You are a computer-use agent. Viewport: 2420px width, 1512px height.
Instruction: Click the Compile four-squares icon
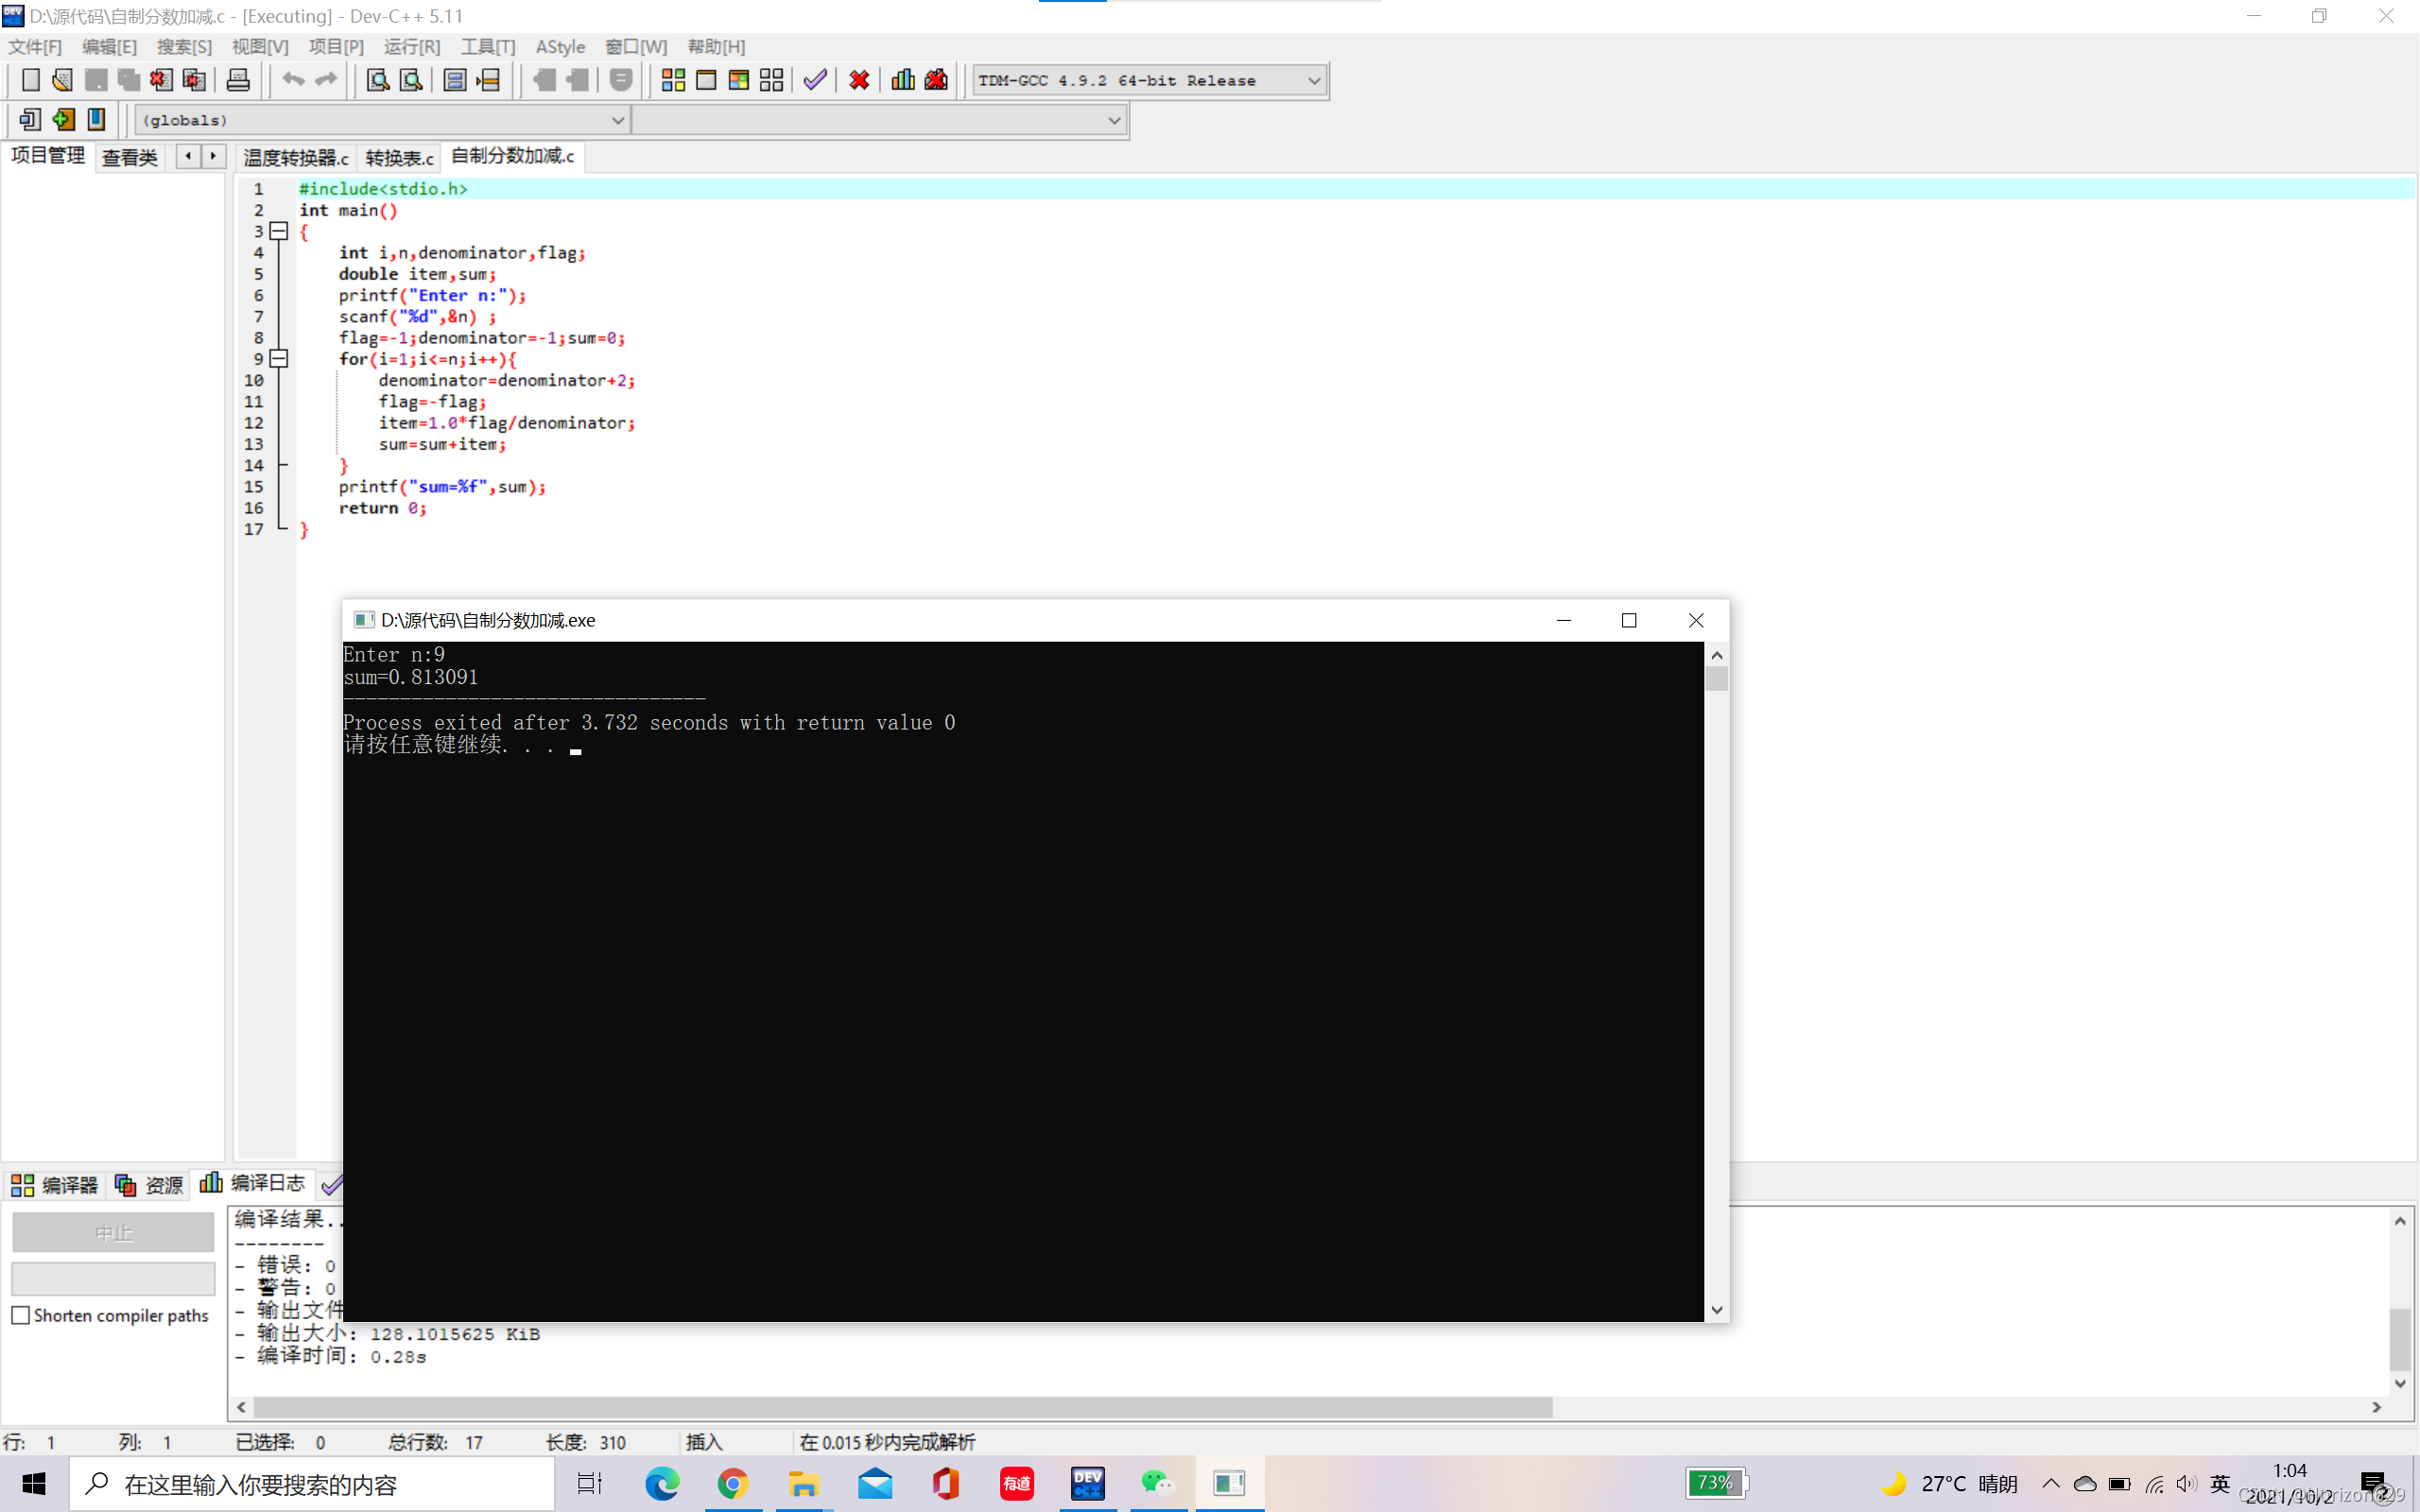coord(673,80)
